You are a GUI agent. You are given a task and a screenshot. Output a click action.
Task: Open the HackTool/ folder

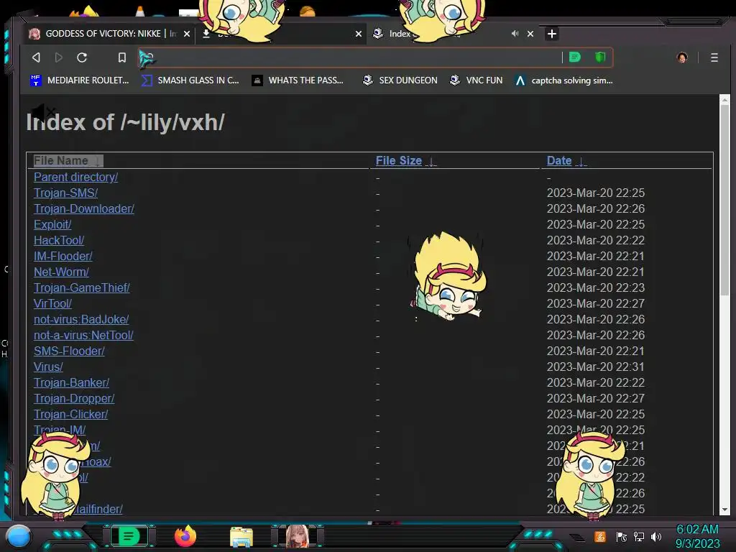point(59,240)
